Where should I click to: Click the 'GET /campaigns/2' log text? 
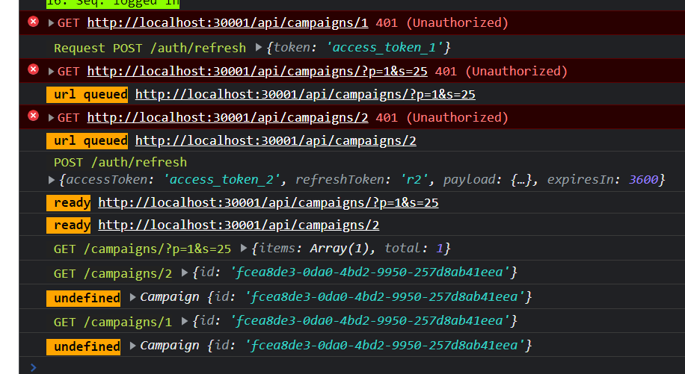(x=113, y=273)
